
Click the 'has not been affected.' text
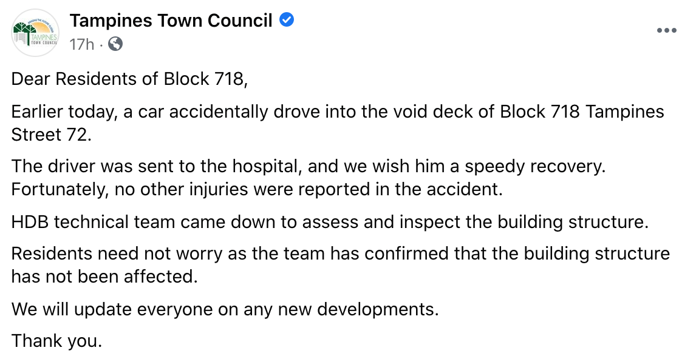coord(105,277)
